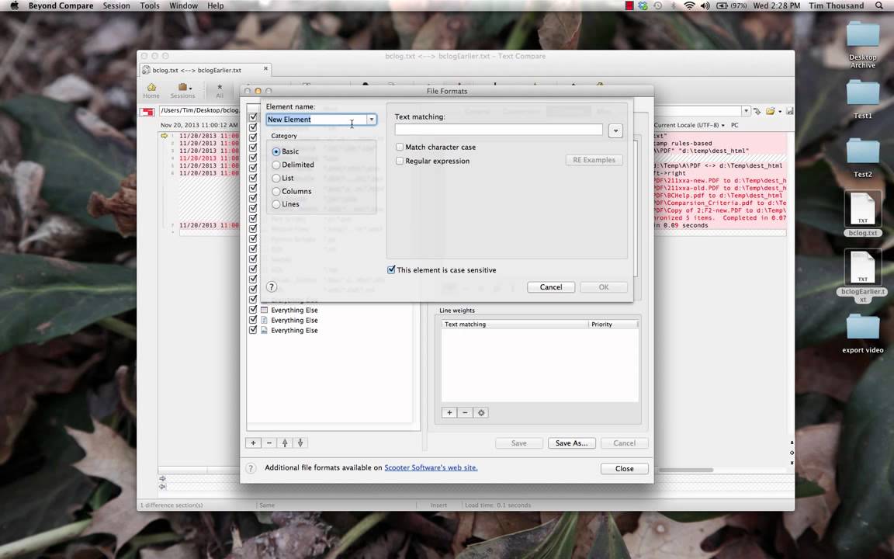894x559 pixels.
Task: Click the Home toolbar icon
Action: pos(151,90)
